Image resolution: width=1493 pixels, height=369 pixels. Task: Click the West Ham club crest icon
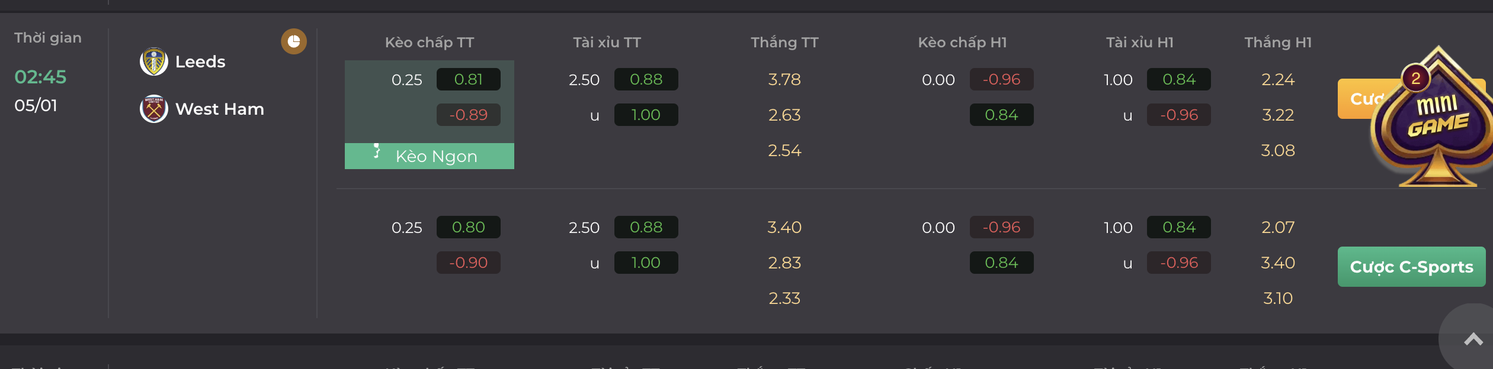coord(154,109)
